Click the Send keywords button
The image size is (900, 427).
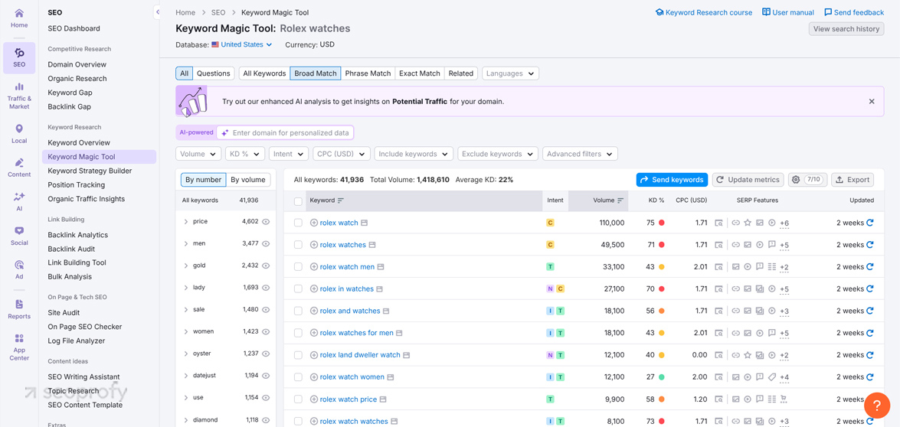pos(673,179)
